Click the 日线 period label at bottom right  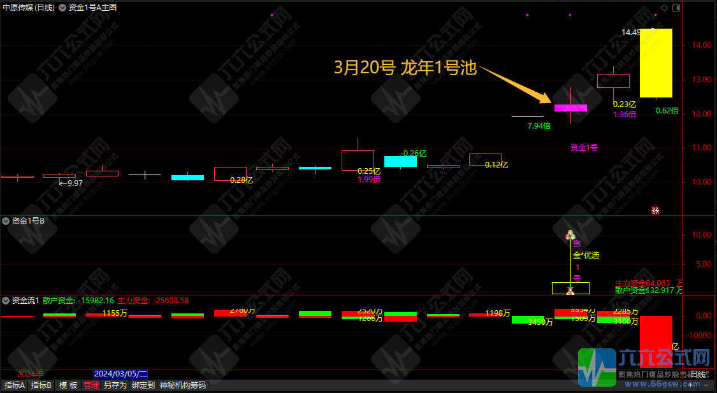[699, 374]
